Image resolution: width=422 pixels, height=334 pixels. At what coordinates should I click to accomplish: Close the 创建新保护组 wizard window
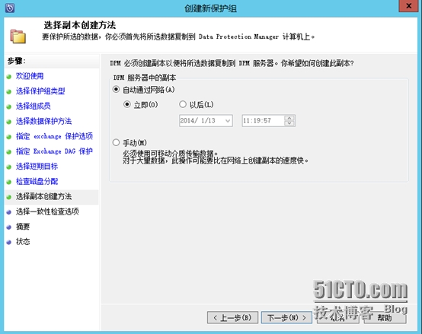pyautogui.click(x=408, y=6)
